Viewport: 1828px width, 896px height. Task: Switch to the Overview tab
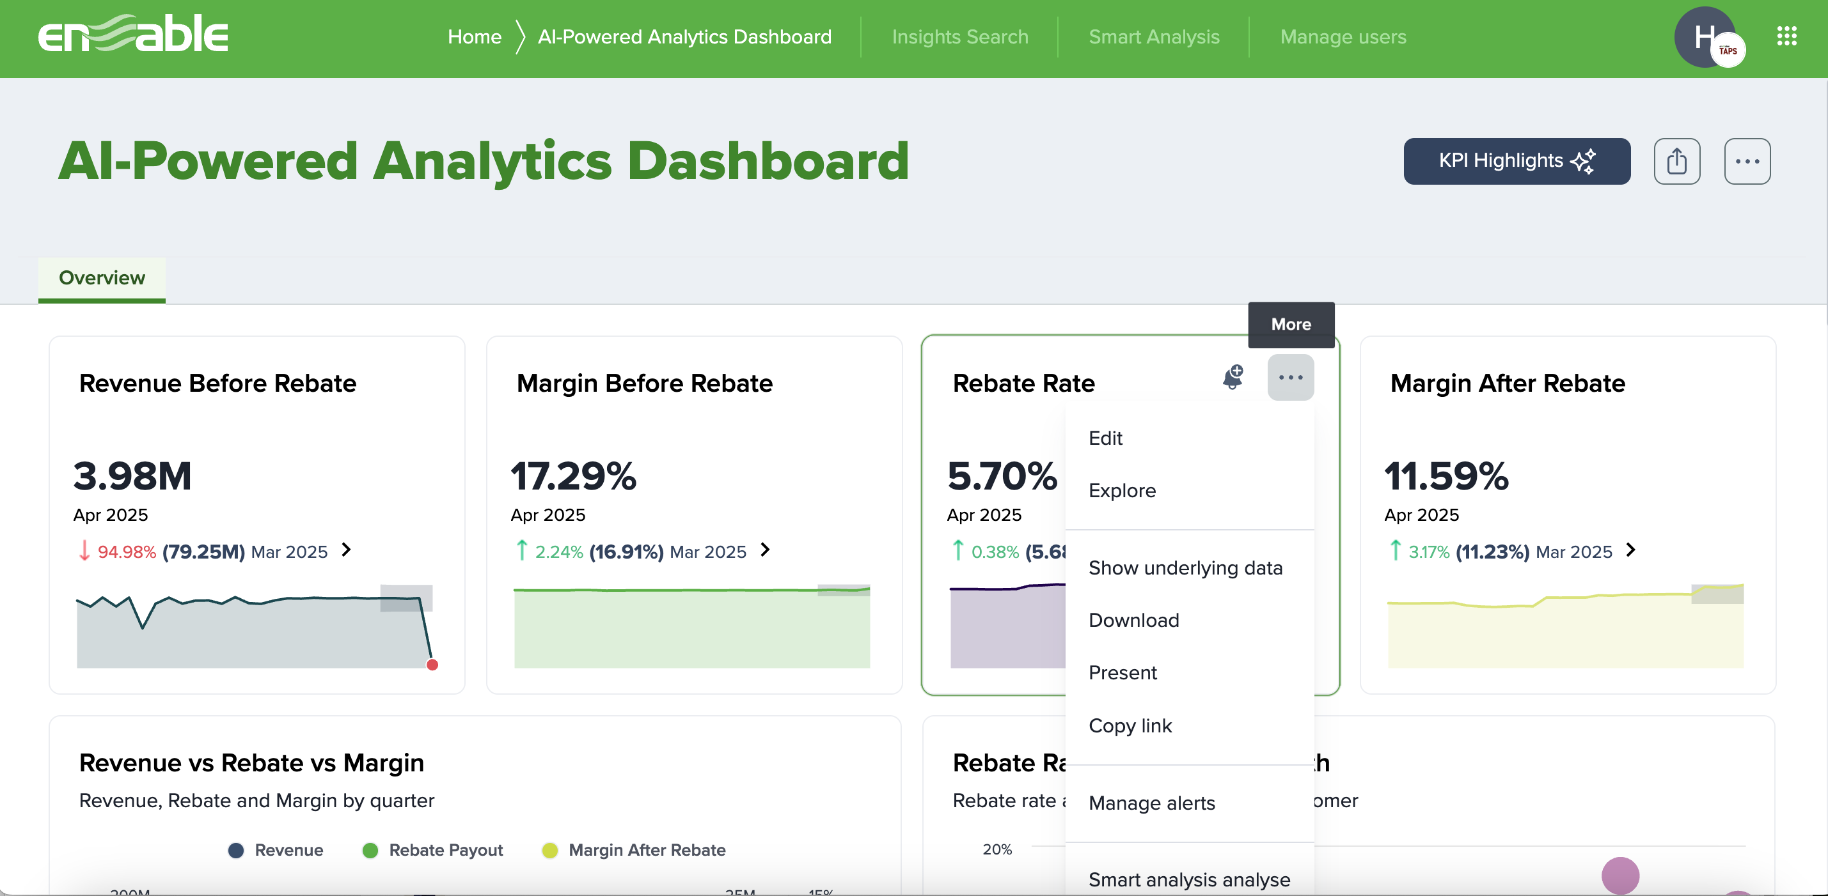[x=101, y=278]
